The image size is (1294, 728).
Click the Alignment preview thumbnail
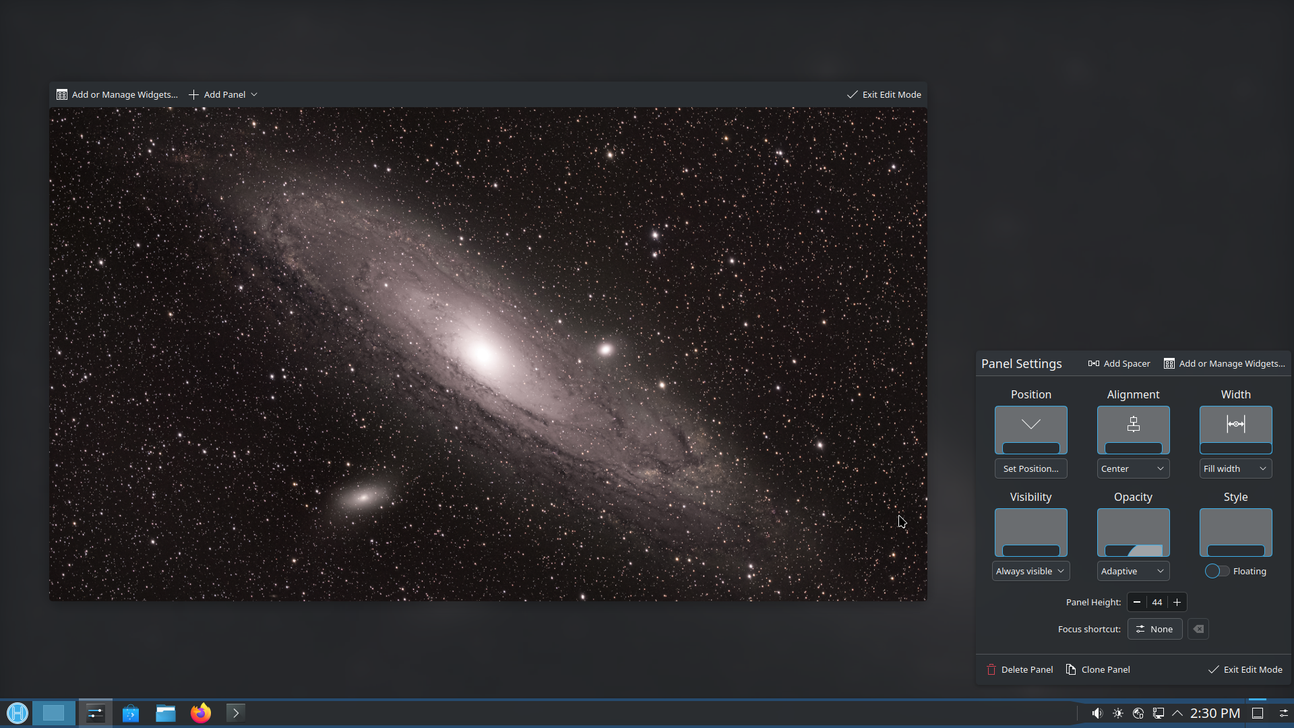click(1134, 430)
